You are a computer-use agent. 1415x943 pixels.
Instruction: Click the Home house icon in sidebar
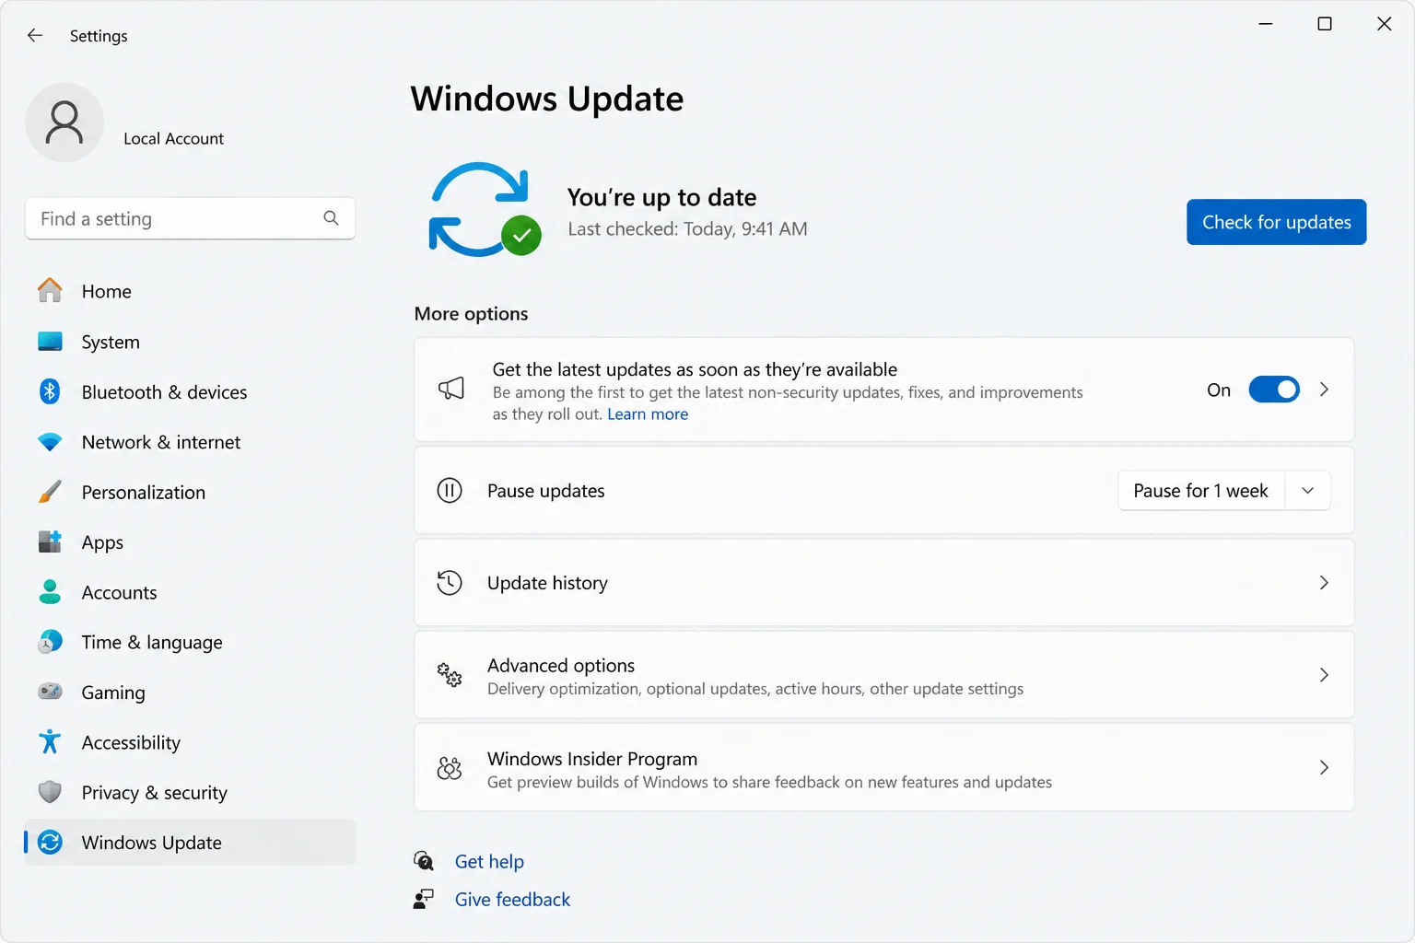pos(50,290)
